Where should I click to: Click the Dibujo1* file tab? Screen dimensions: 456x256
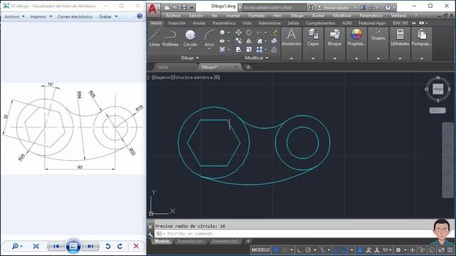[x=220, y=67]
